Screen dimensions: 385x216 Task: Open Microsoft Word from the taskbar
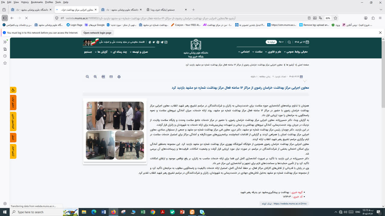(104, 212)
